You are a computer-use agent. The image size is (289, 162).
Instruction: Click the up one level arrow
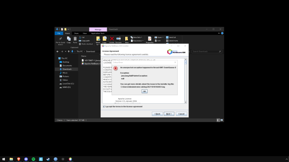tap(69, 51)
